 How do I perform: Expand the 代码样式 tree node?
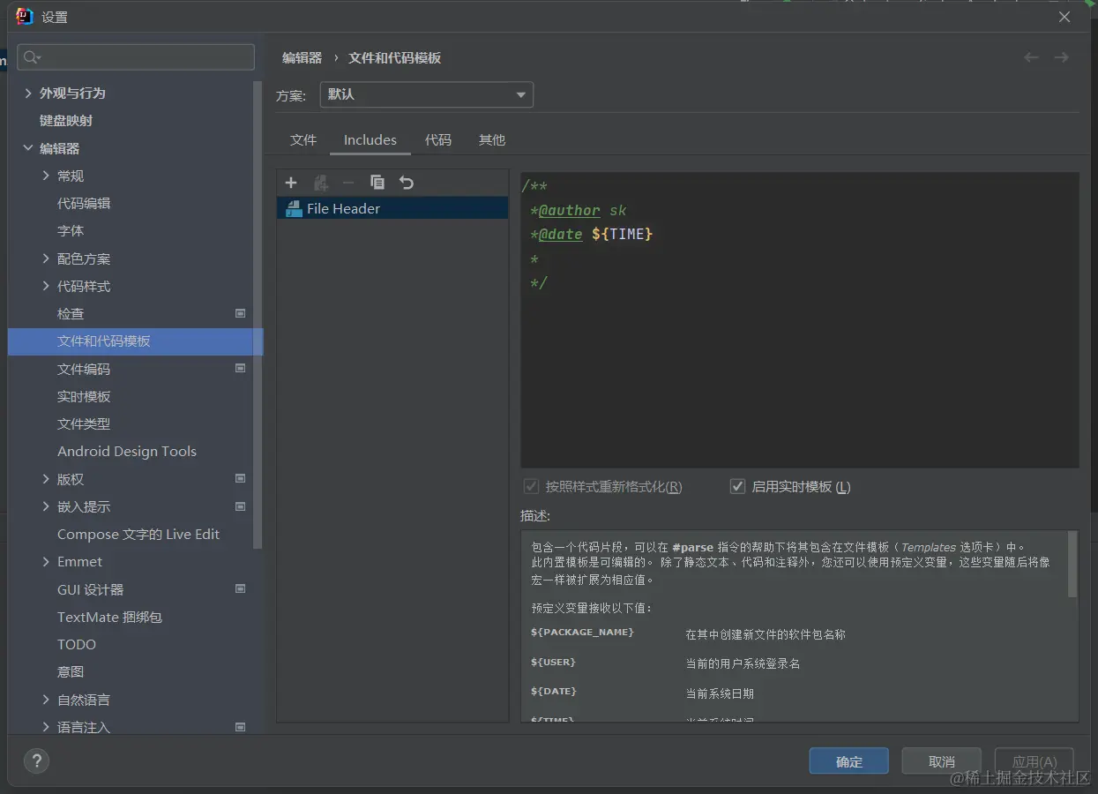pyautogui.click(x=46, y=286)
